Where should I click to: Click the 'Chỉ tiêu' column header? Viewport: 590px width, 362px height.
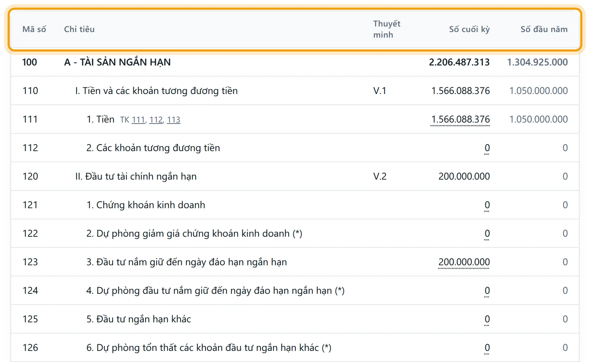tap(79, 29)
